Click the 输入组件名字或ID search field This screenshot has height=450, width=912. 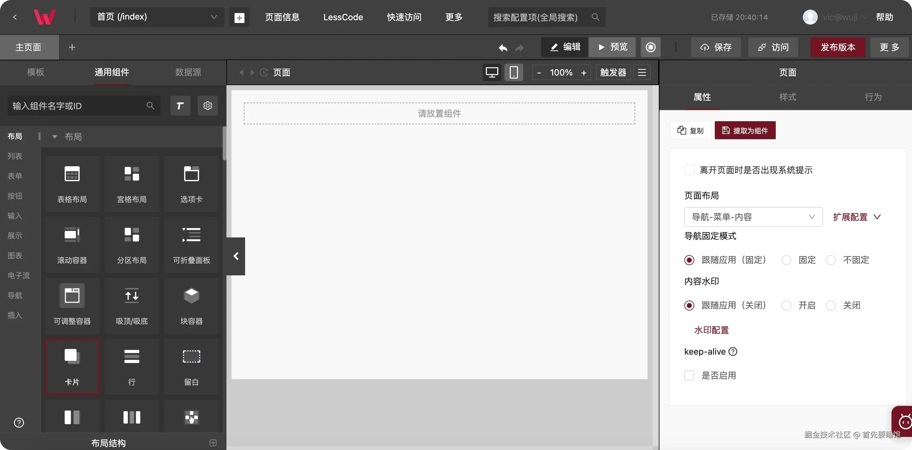point(78,106)
